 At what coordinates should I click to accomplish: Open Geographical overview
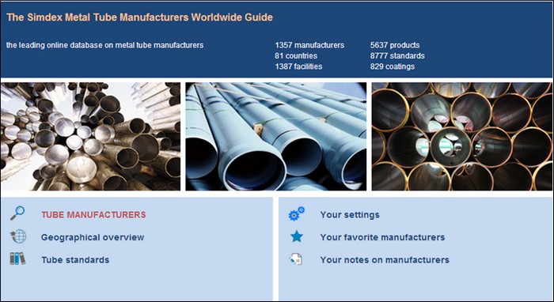(x=93, y=237)
